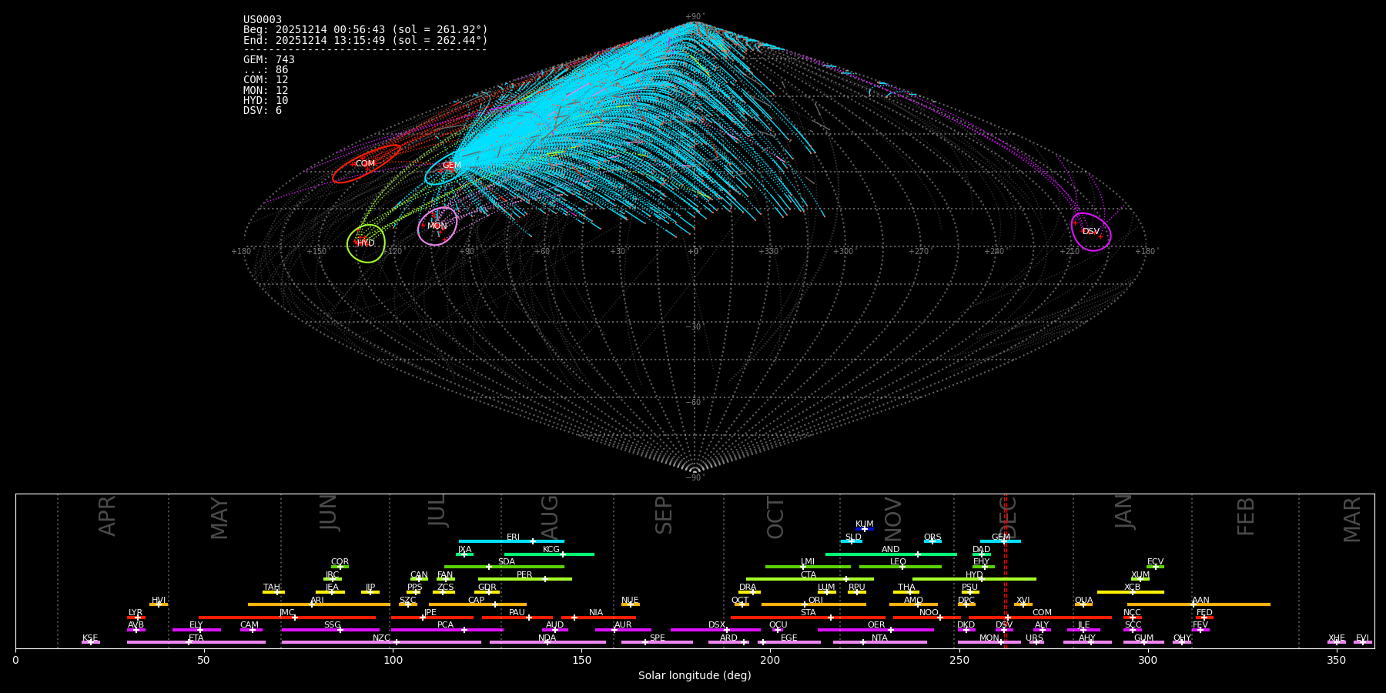Screen dimensions: 1386x693
Task: Click the AAN shower label in the timeline
Action: click(x=1200, y=601)
